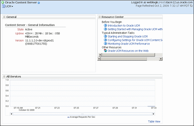Open the info icon beside Oracle Content Server
The image size is (194, 126).
pyautogui.click(x=39, y=3)
